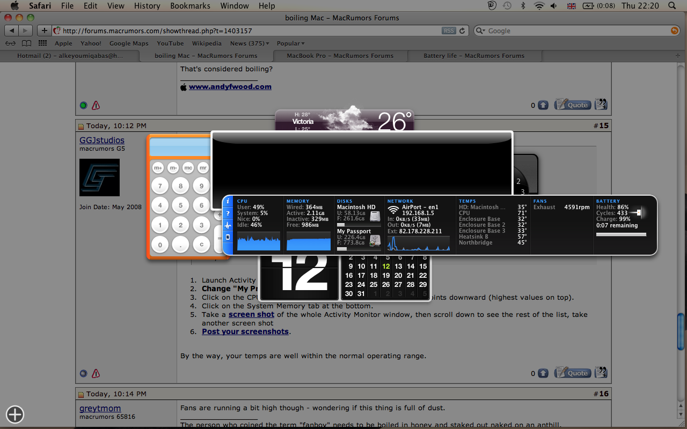Open the www.andyfwood.com signature link

230,87
